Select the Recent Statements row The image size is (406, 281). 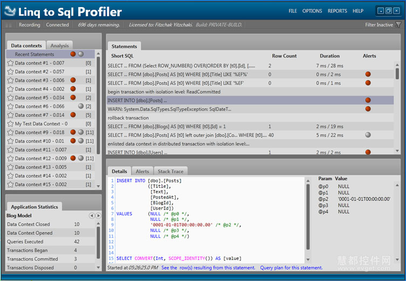(x=51, y=54)
